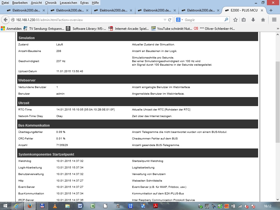
Task: Open the Firefox hamburger menu
Action: [274, 20]
